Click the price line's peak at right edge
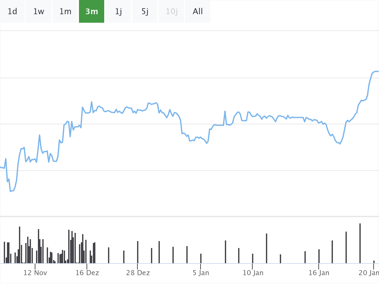Screen dimensions: 379x284 point(376,71)
